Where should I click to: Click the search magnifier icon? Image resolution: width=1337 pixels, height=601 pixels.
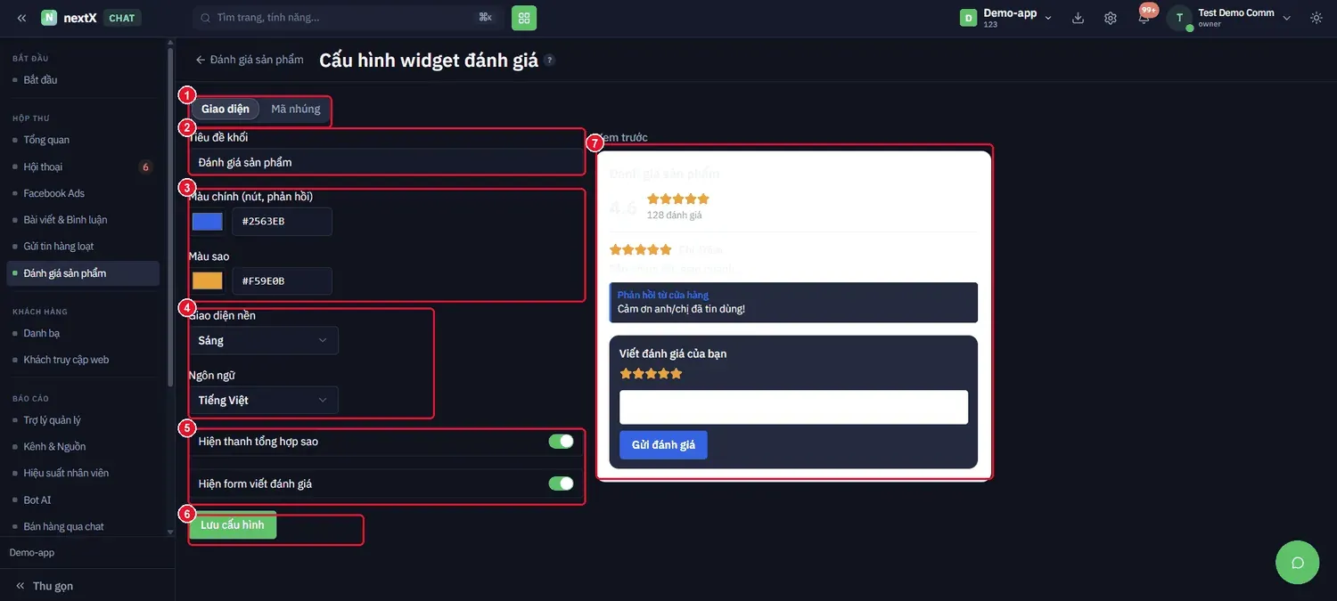coord(207,18)
